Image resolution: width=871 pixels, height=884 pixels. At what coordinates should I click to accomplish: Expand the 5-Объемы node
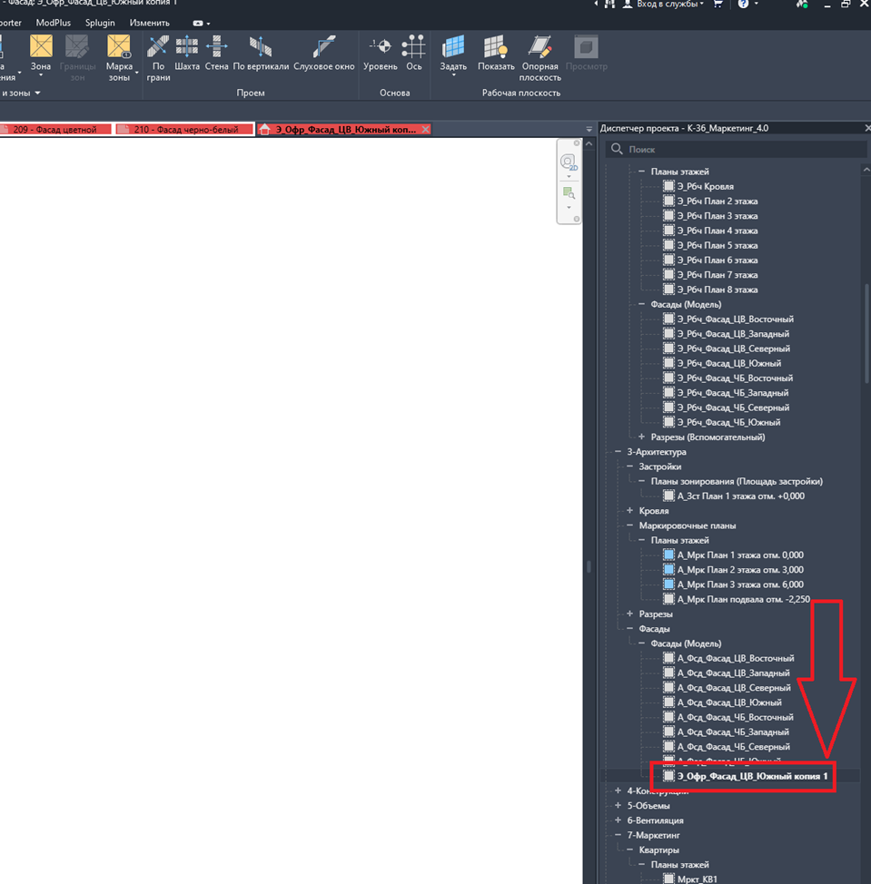(618, 805)
